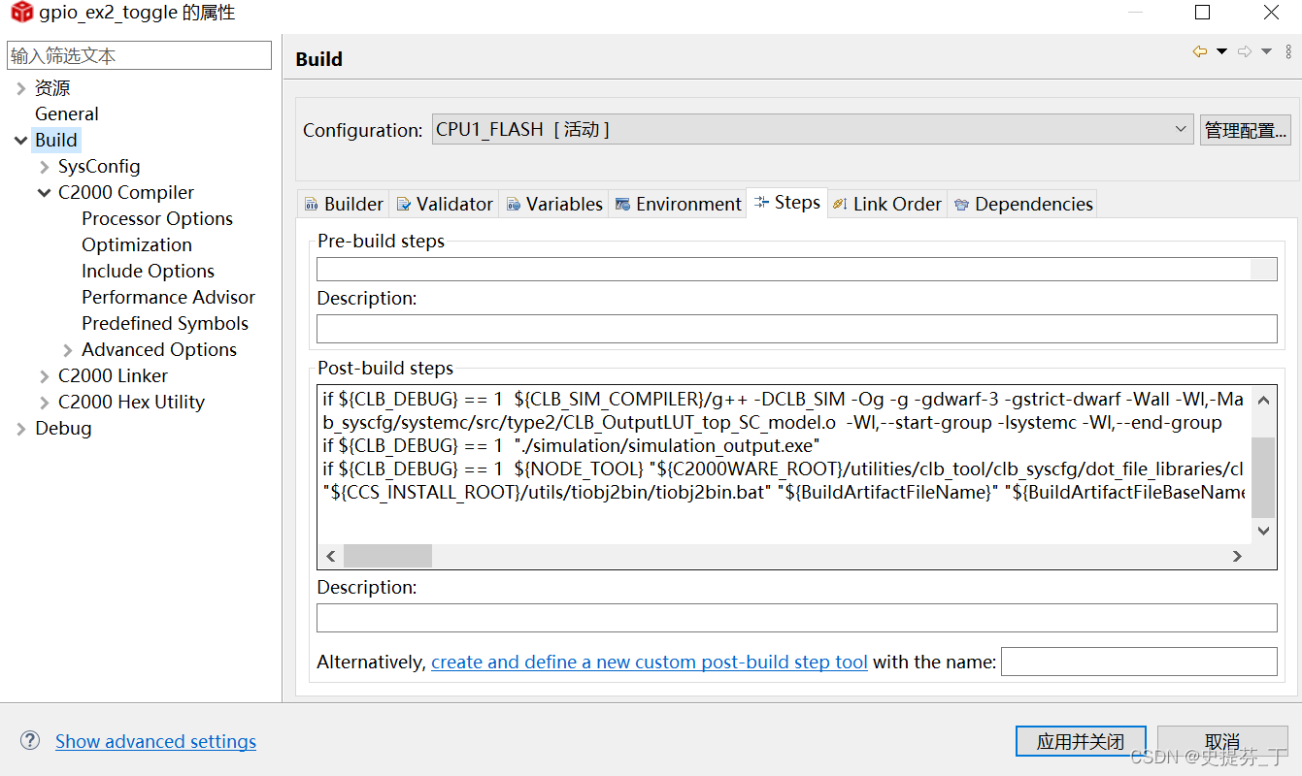Viewport: 1302px width, 776px height.
Task: Click the post-build vertical scrollbar down arrow
Action: pos(1263,531)
